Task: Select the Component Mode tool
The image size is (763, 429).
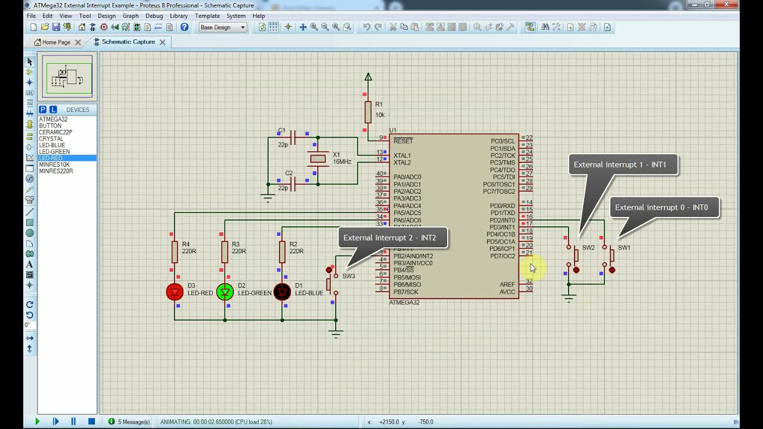Action: 30,72
